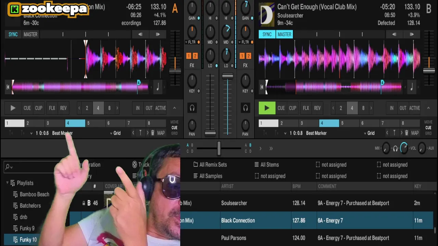Image resolution: width=438 pixels, height=246 pixels.
Task: Nudge tempo forward on deck A
Action: (158, 34)
